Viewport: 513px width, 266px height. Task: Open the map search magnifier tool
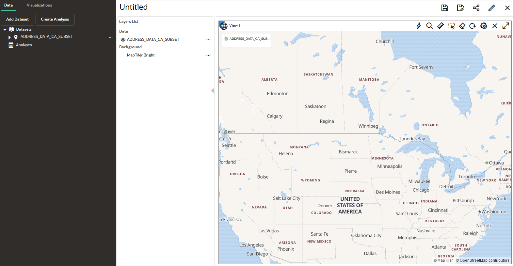429,26
